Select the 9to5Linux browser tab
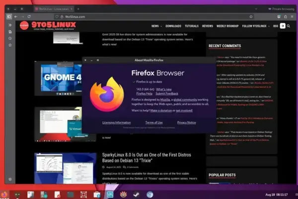Viewport: 298px width, 199px height. (54, 9)
